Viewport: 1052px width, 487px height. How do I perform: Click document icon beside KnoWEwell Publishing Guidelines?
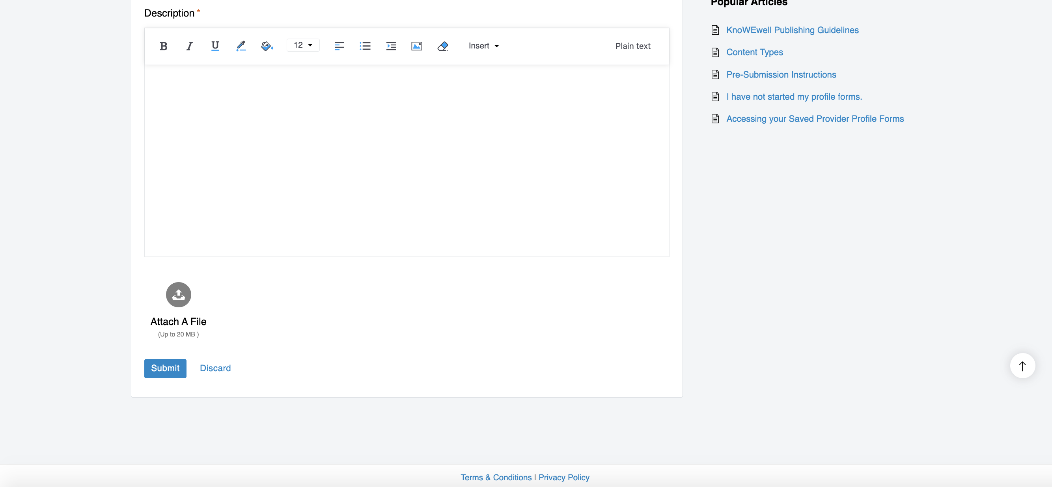[714, 30]
